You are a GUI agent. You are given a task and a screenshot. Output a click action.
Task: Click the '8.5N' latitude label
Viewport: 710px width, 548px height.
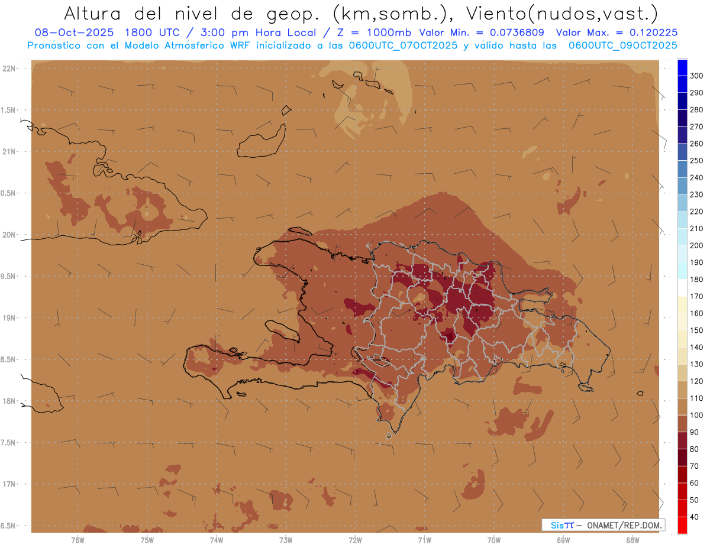point(8,359)
